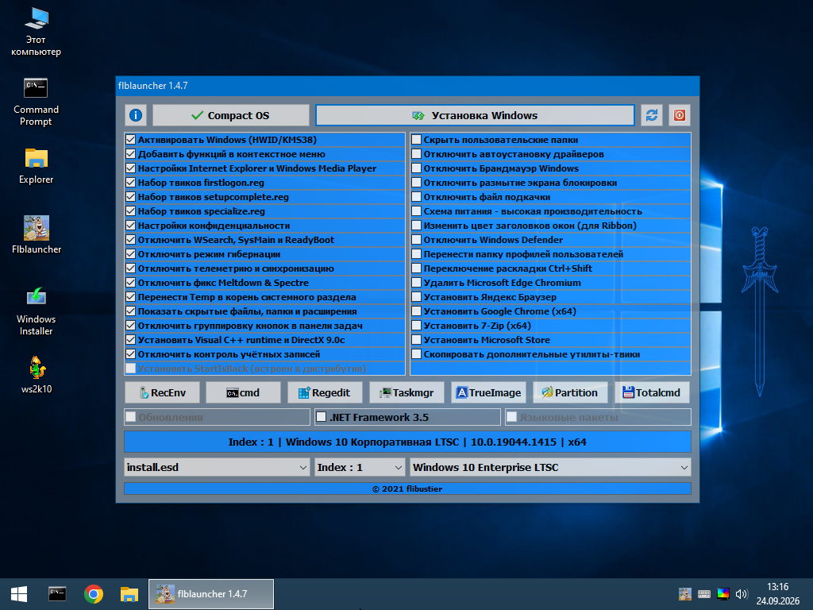Viewport: 813px width, 610px height.
Task: Open the Windows Start menu
Action: point(19,594)
